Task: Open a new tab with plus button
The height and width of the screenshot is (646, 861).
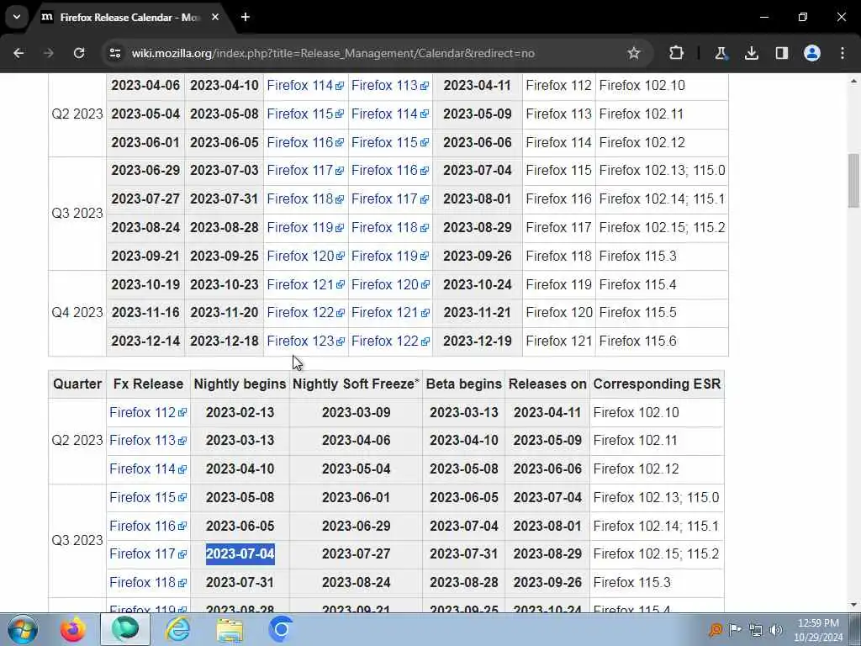Action: click(246, 17)
